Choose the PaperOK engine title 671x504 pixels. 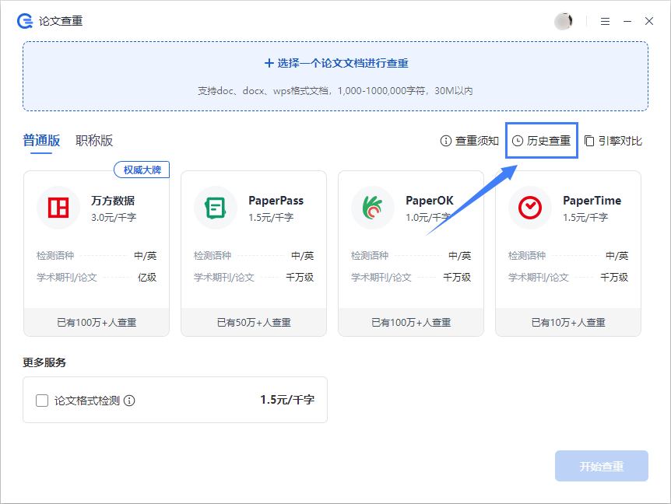pos(429,201)
